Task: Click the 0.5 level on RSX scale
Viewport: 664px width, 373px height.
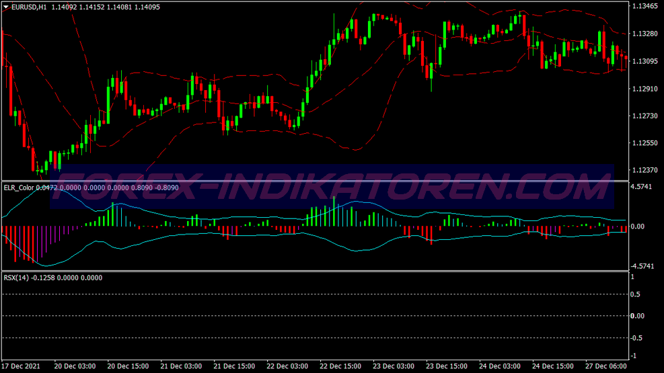Action: (x=636, y=294)
